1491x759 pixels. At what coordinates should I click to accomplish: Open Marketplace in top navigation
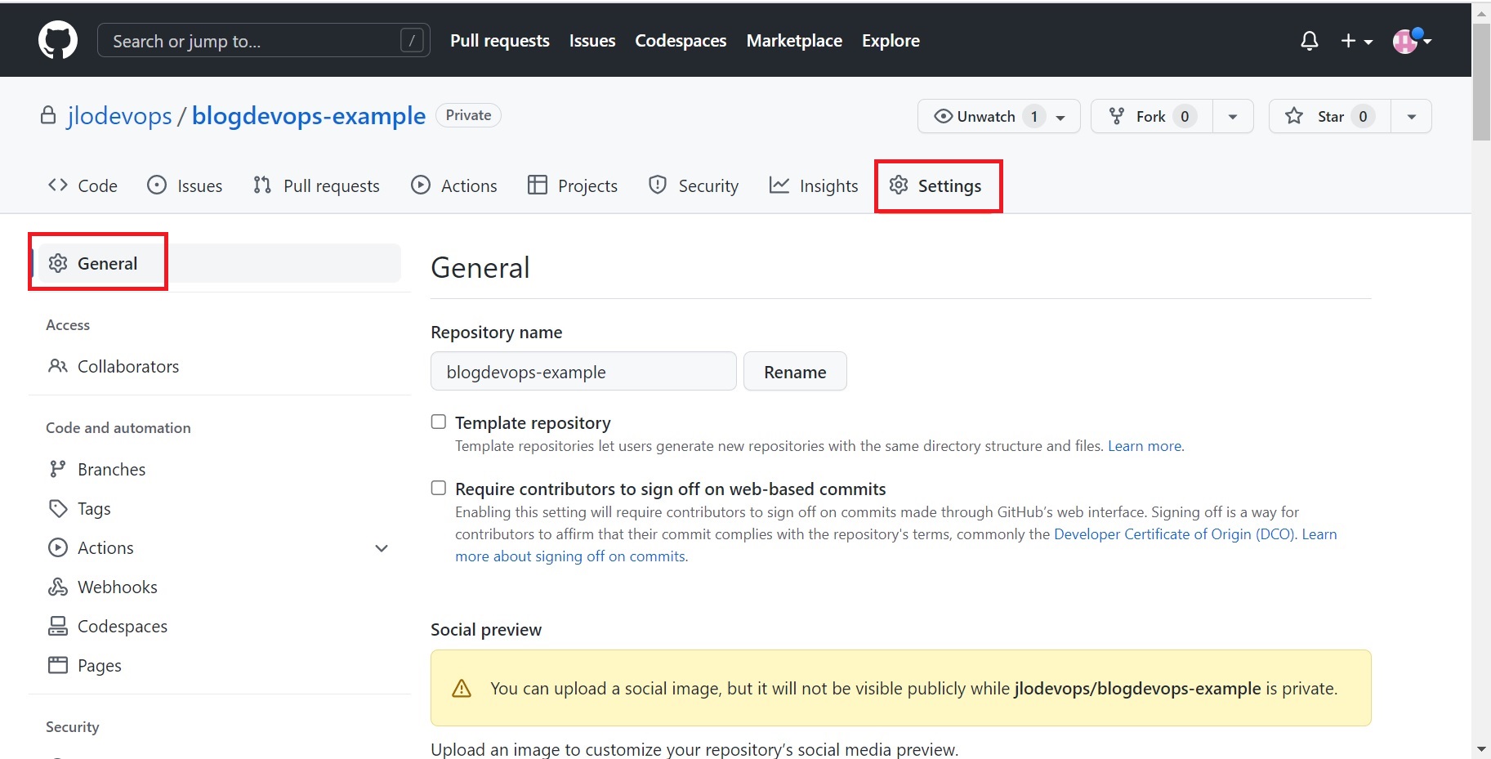point(794,40)
